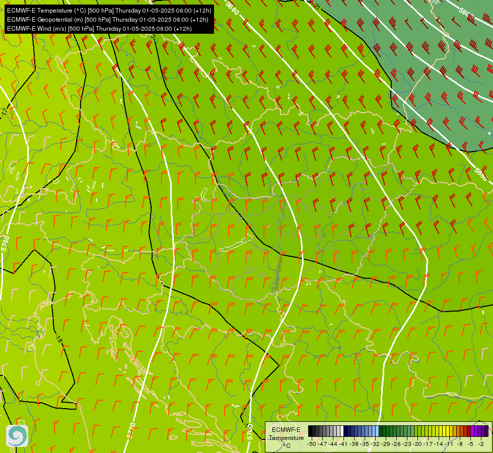Click the 5740 geopotential contour label
This screenshot has width=493, height=453.
coord(6,244)
